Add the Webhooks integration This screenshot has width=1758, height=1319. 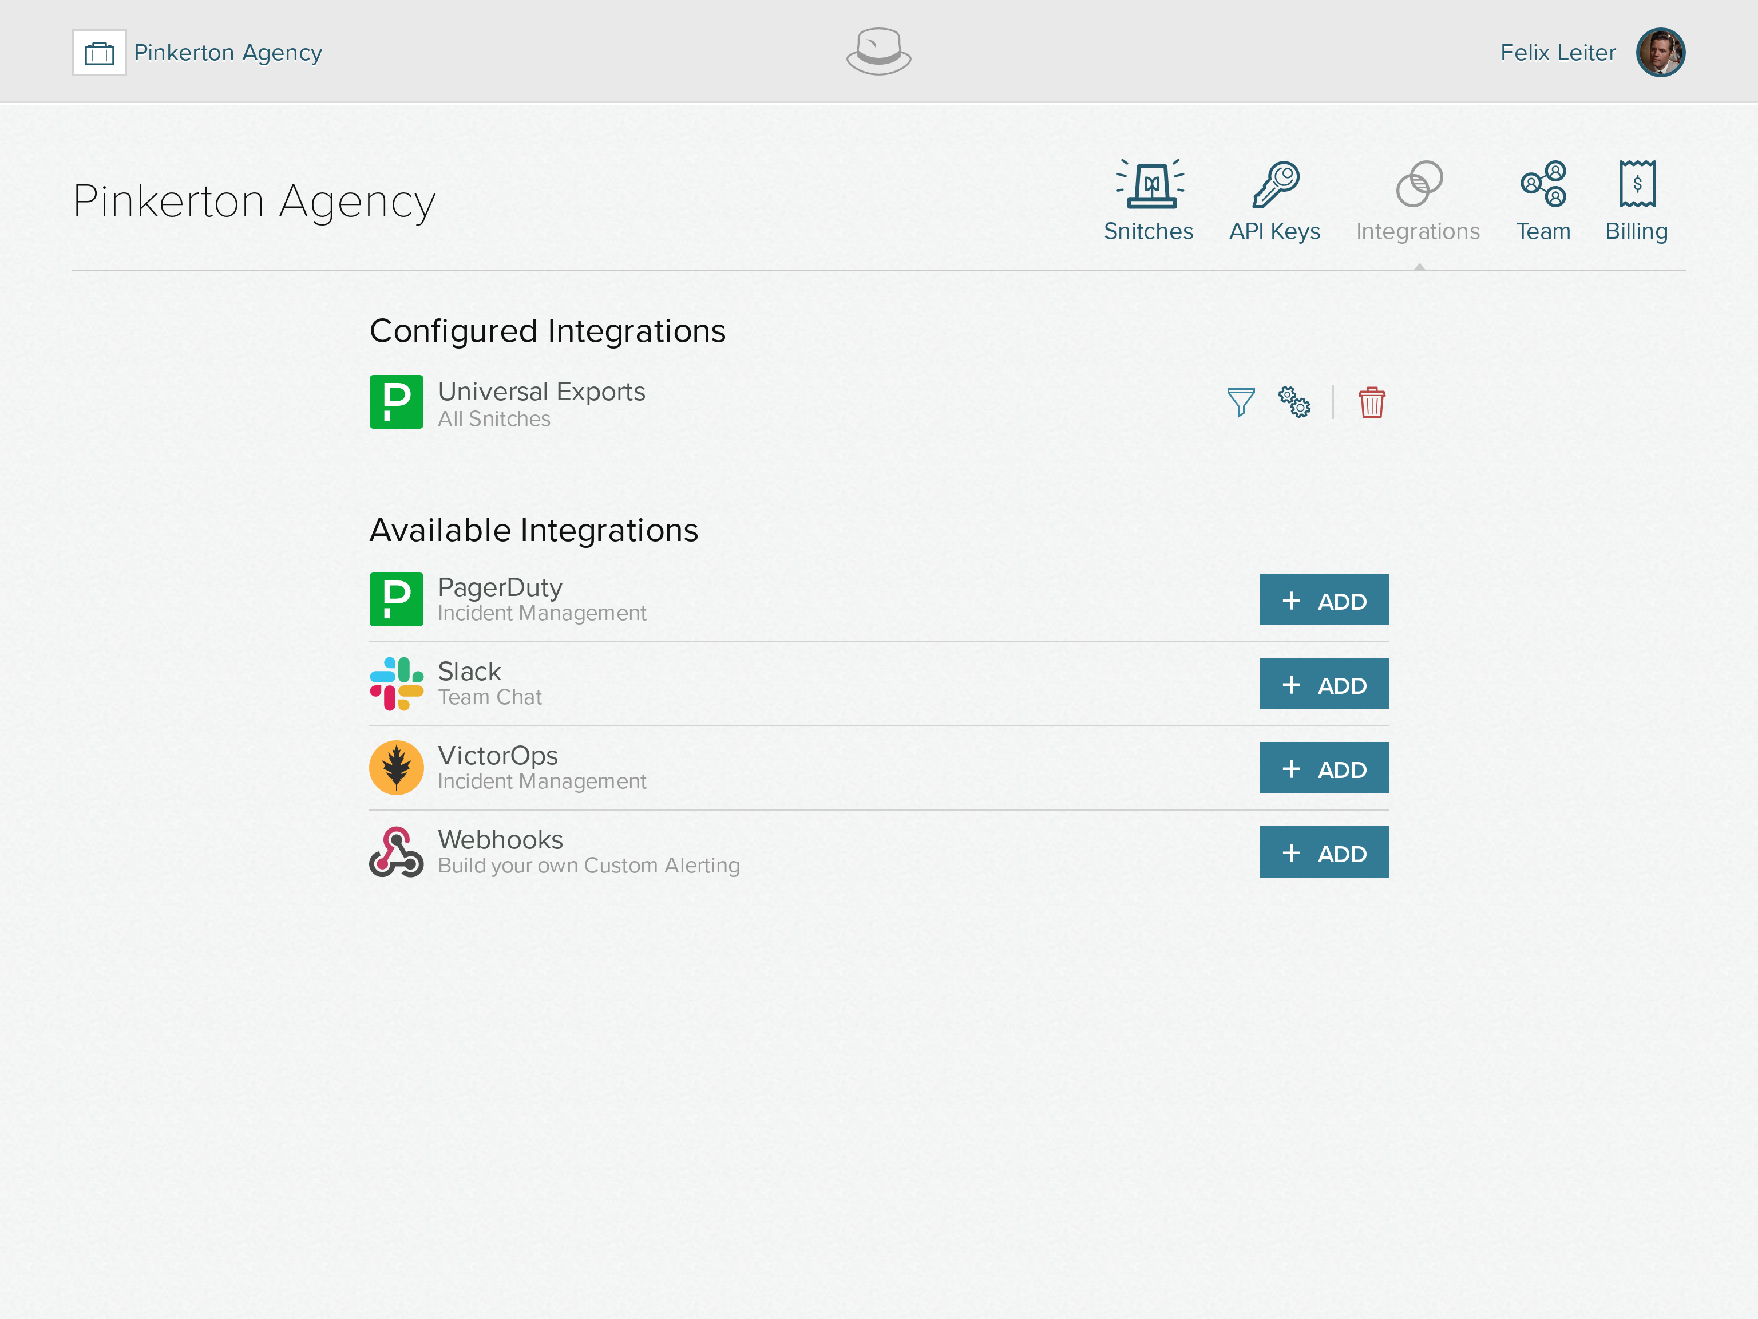coord(1323,851)
